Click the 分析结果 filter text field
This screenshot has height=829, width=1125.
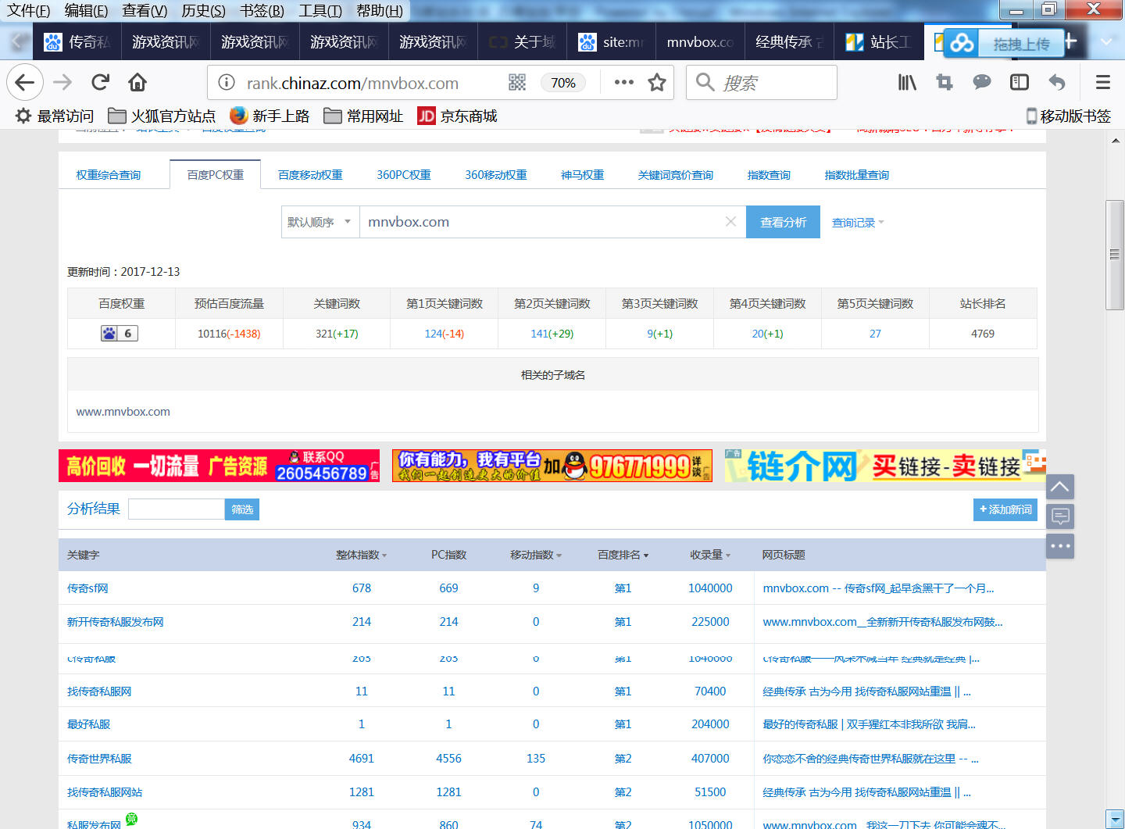tap(177, 509)
